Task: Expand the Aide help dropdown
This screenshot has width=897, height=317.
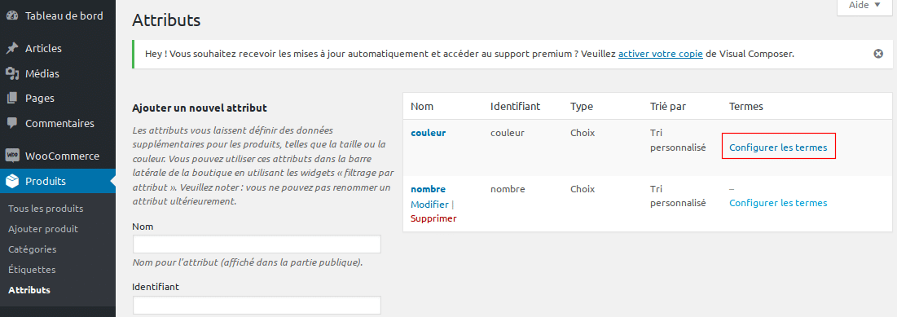Action: coord(864,5)
